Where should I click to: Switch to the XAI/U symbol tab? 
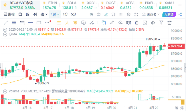pos(166,5)
